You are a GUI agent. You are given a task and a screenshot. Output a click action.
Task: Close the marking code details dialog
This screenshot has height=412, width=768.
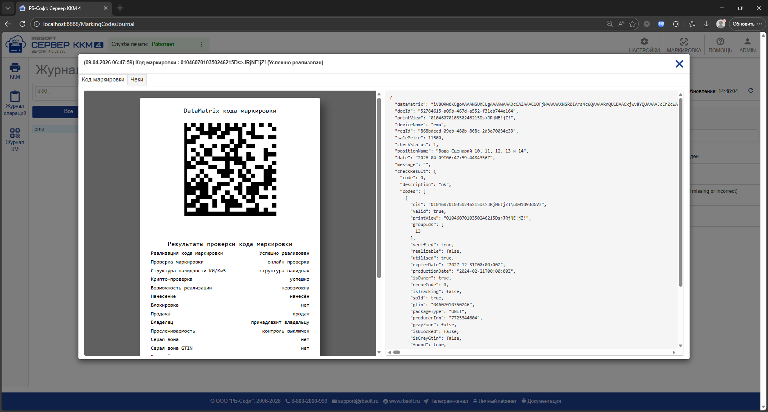click(x=679, y=64)
